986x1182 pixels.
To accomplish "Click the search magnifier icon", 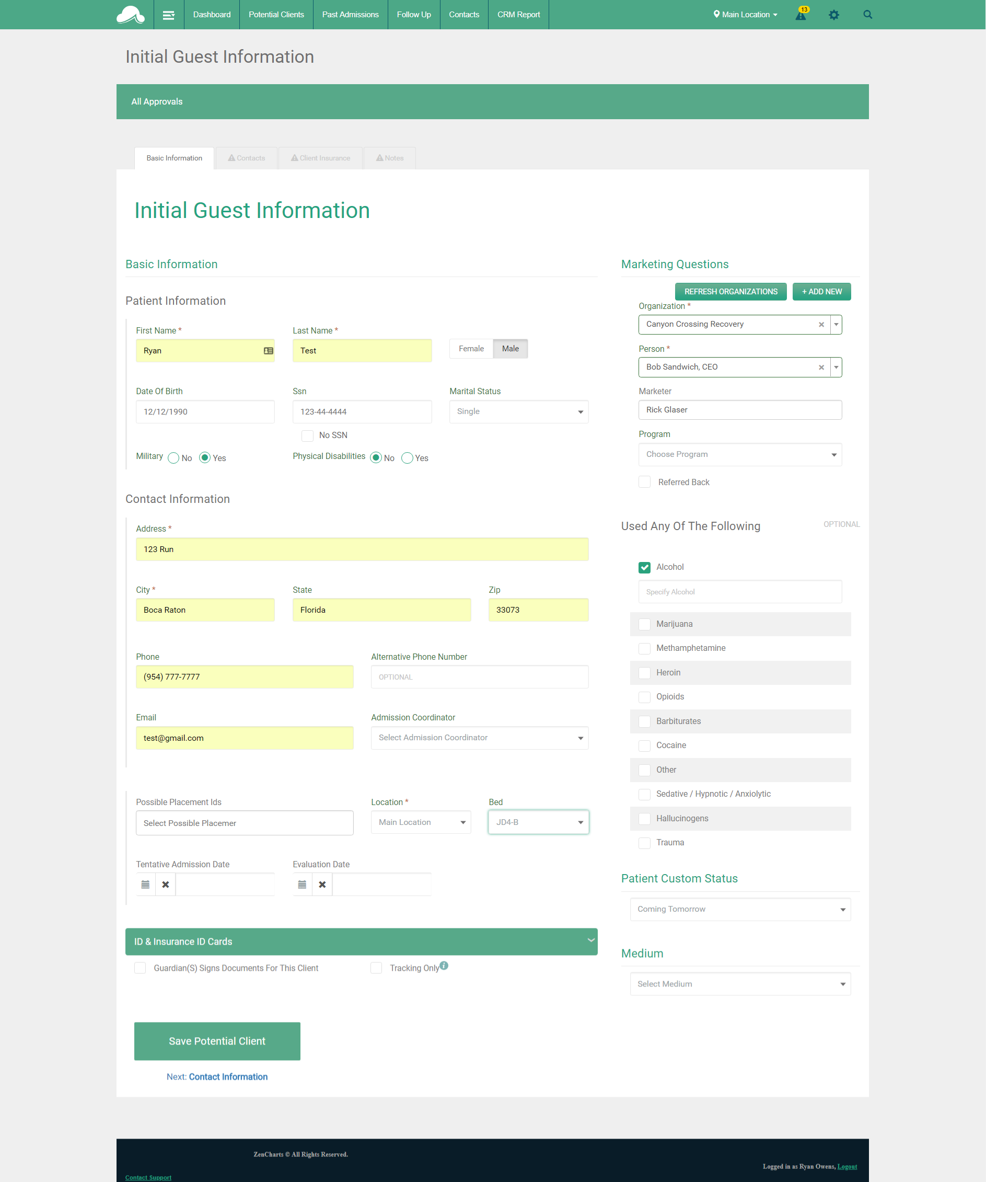I will tap(867, 15).
